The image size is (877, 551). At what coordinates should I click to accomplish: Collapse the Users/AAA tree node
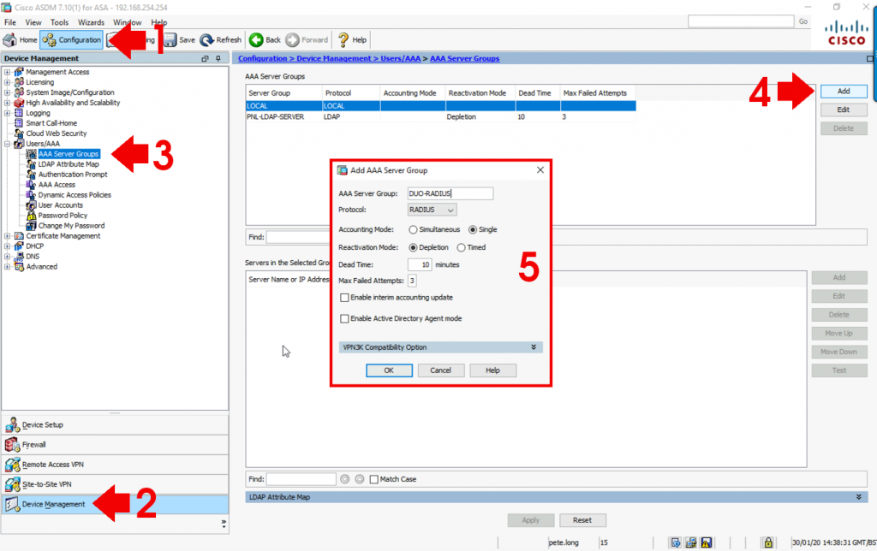[7, 144]
